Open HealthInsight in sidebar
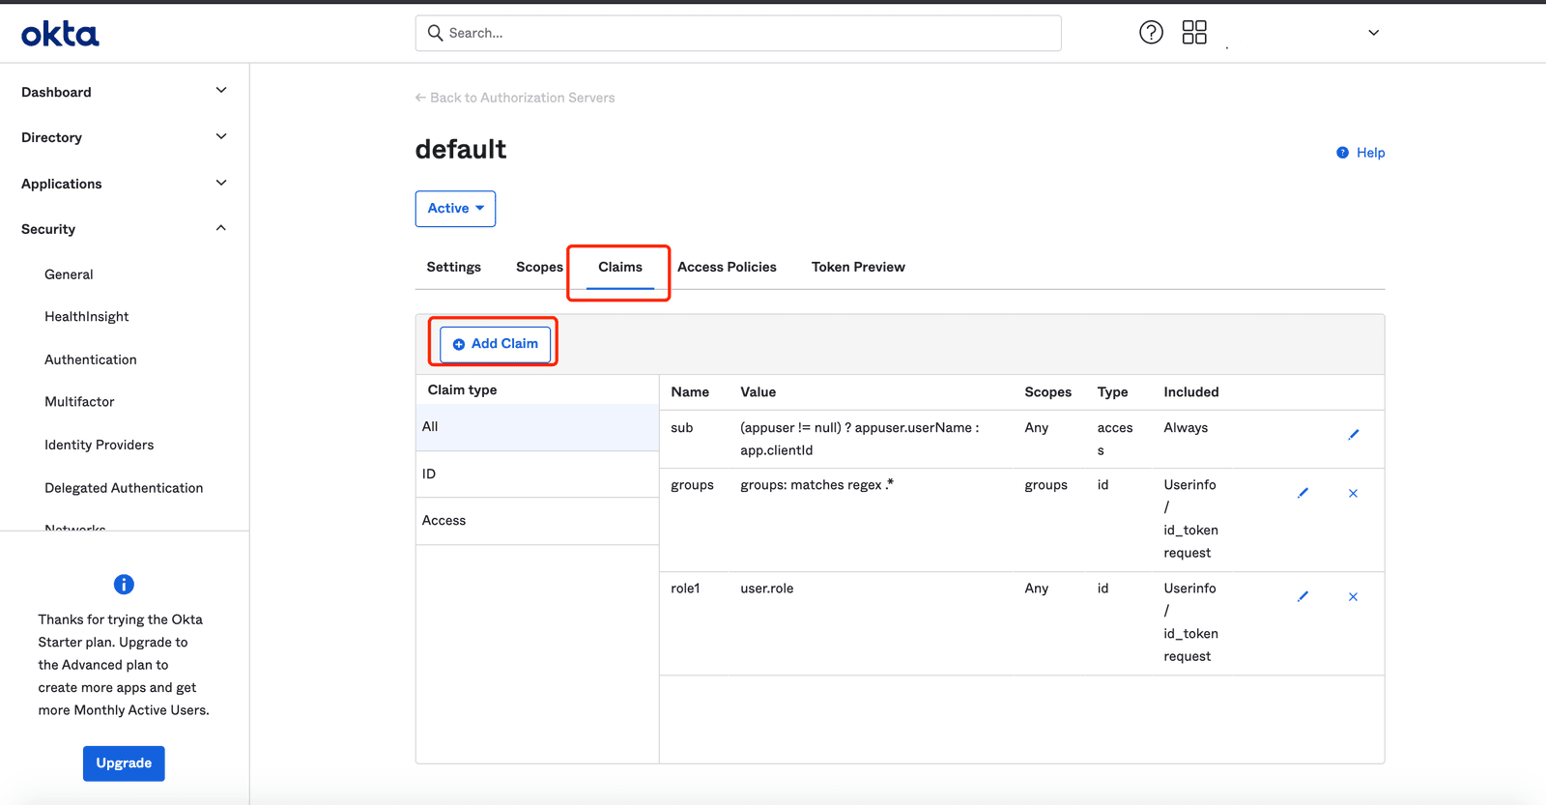 coord(86,317)
